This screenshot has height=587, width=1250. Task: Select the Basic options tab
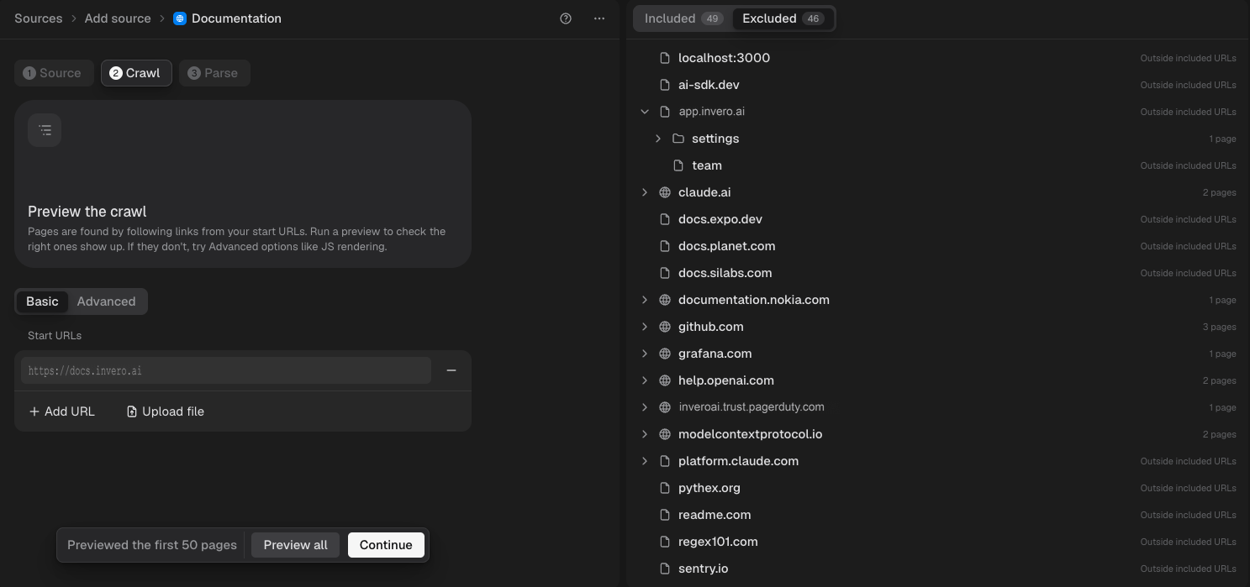[42, 301]
